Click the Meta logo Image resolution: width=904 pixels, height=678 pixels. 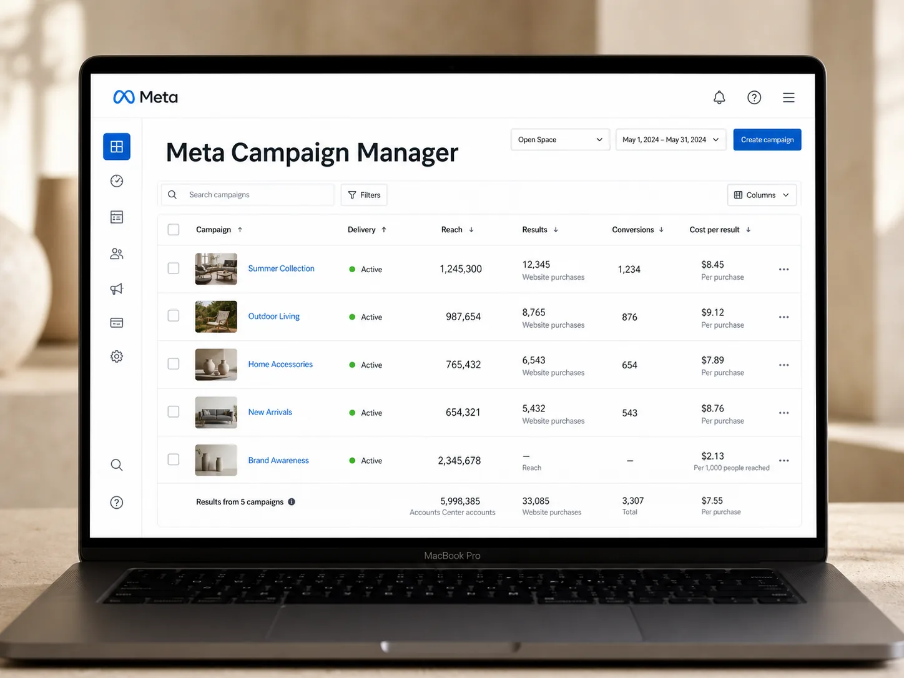pyautogui.click(x=145, y=97)
